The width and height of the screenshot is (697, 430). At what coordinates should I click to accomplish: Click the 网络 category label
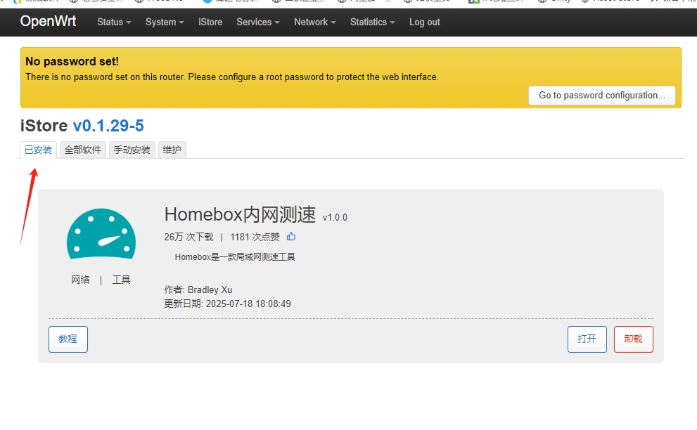(x=80, y=280)
